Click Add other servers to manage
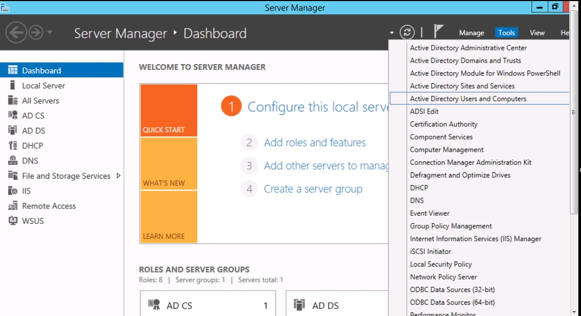 pos(325,165)
